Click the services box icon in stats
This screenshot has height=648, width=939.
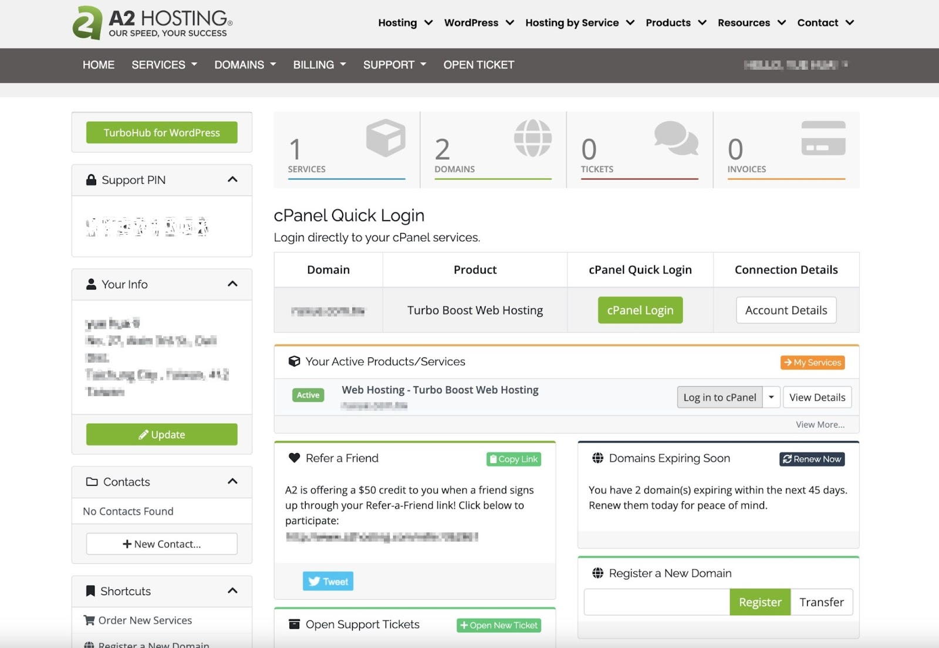coord(386,138)
